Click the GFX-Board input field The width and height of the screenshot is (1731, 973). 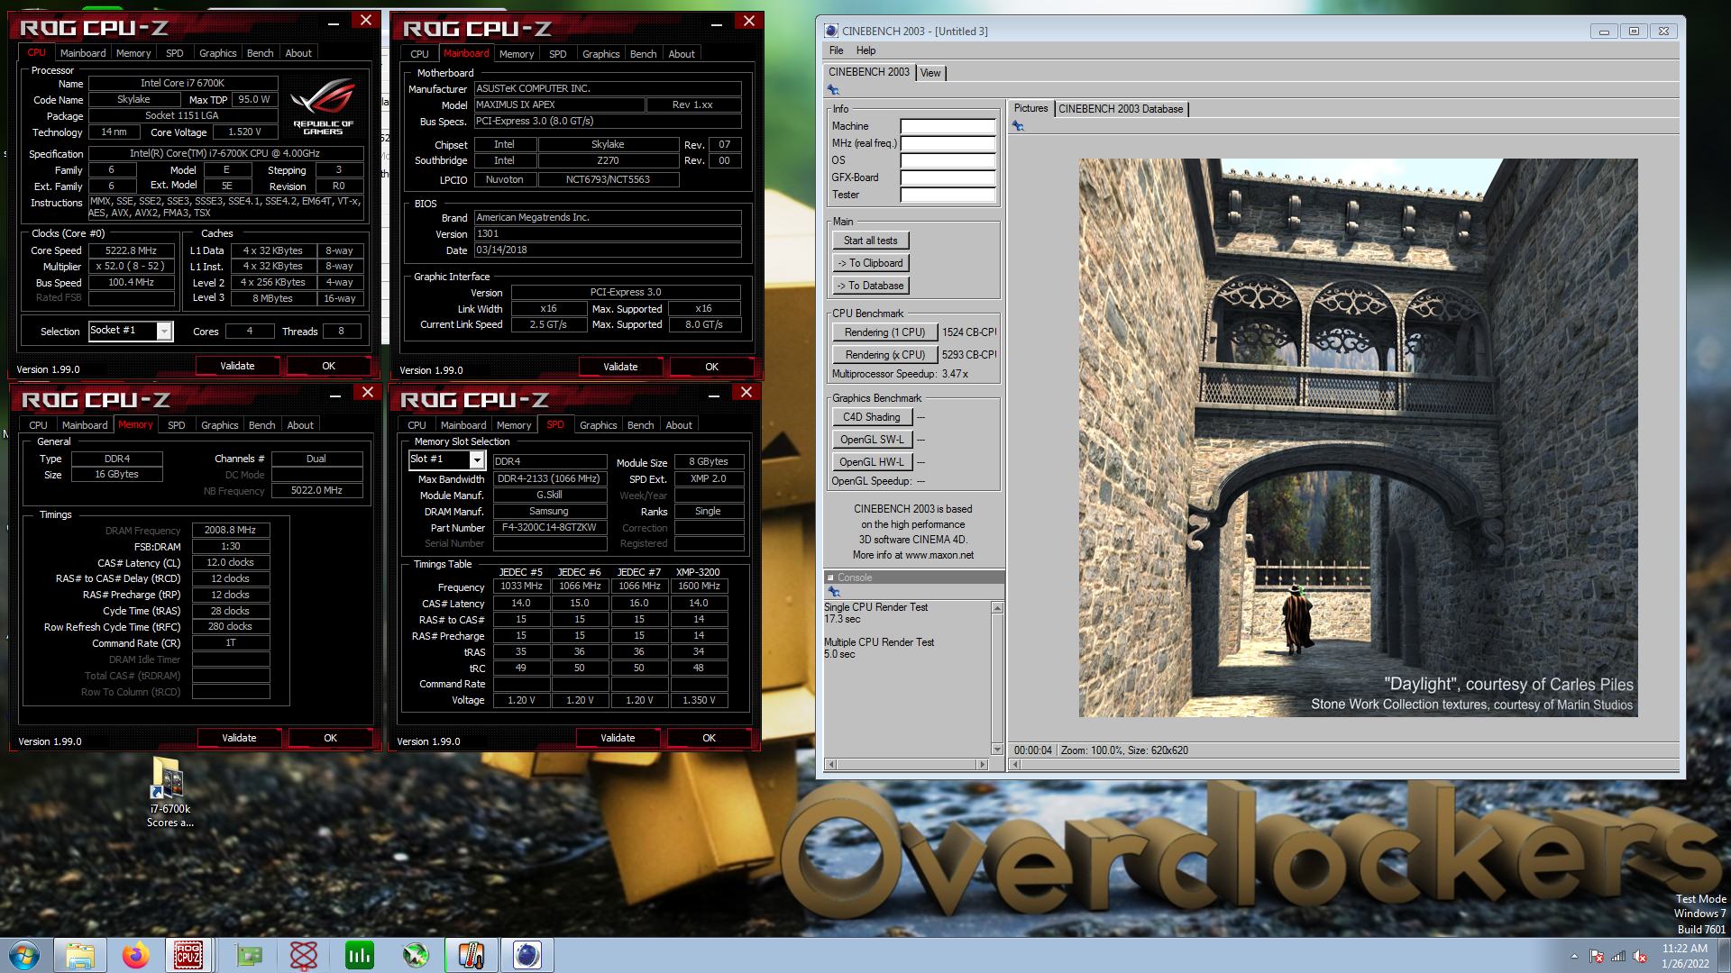pyautogui.click(x=948, y=178)
